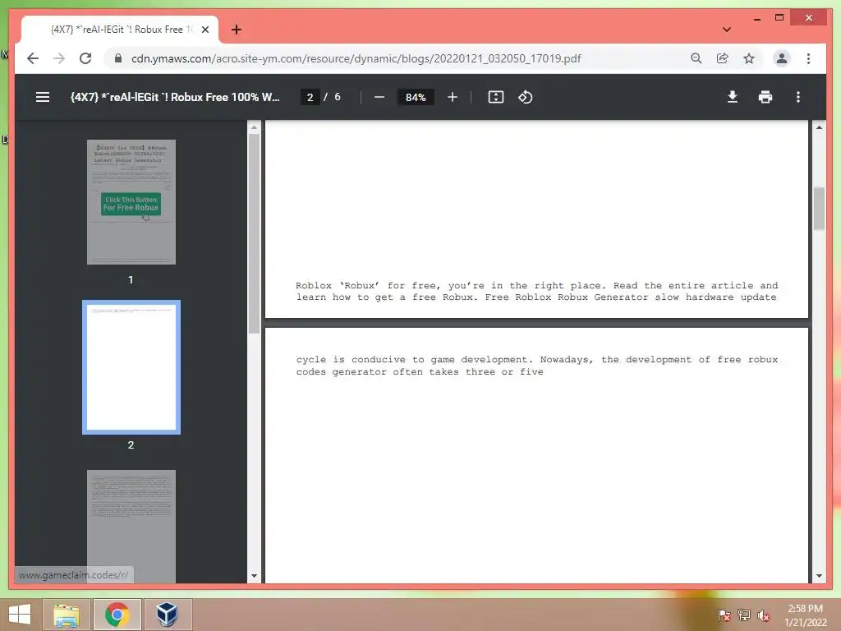Click the muted volume tray icon
Screen dimensions: 841x631
(x=764, y=615)
